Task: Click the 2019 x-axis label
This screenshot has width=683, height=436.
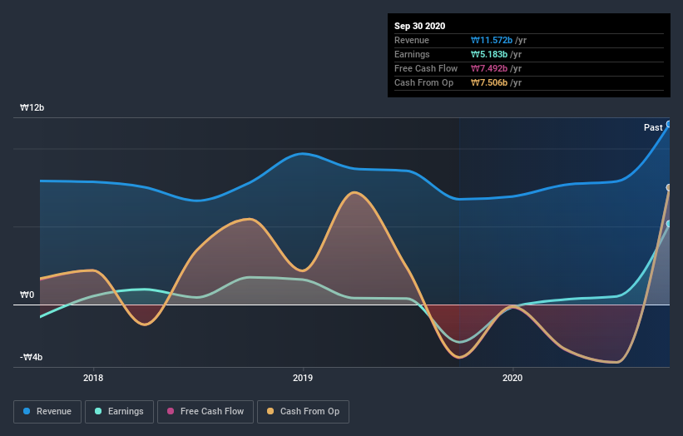Action: click(303, 378)
